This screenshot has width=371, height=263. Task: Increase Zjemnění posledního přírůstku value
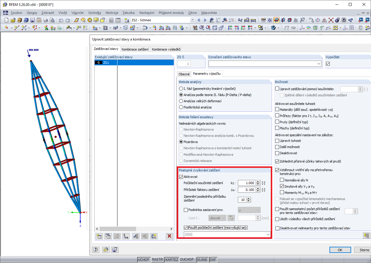(x=249, y=199)
